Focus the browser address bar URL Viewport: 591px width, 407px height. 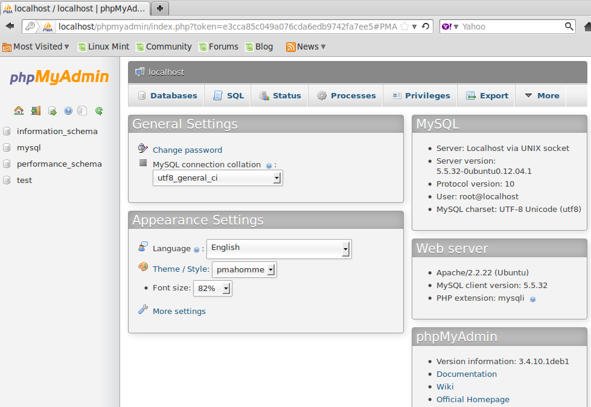[x=228, y=27]
